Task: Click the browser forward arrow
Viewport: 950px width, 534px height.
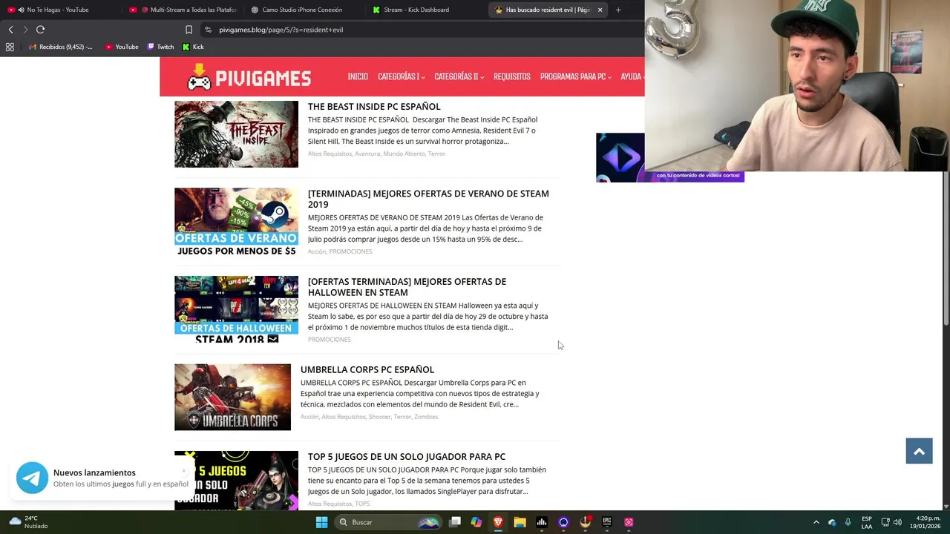Action: [25, 30]
